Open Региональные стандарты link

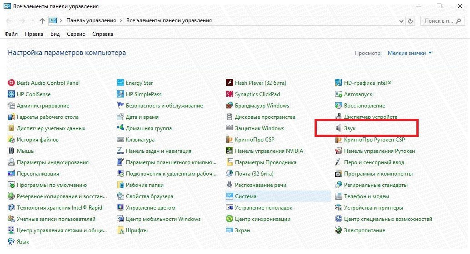375,185
